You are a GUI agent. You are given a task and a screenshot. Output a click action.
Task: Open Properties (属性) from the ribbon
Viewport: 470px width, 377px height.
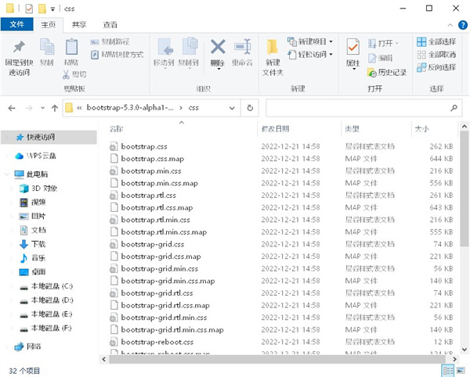coord(352,51)
